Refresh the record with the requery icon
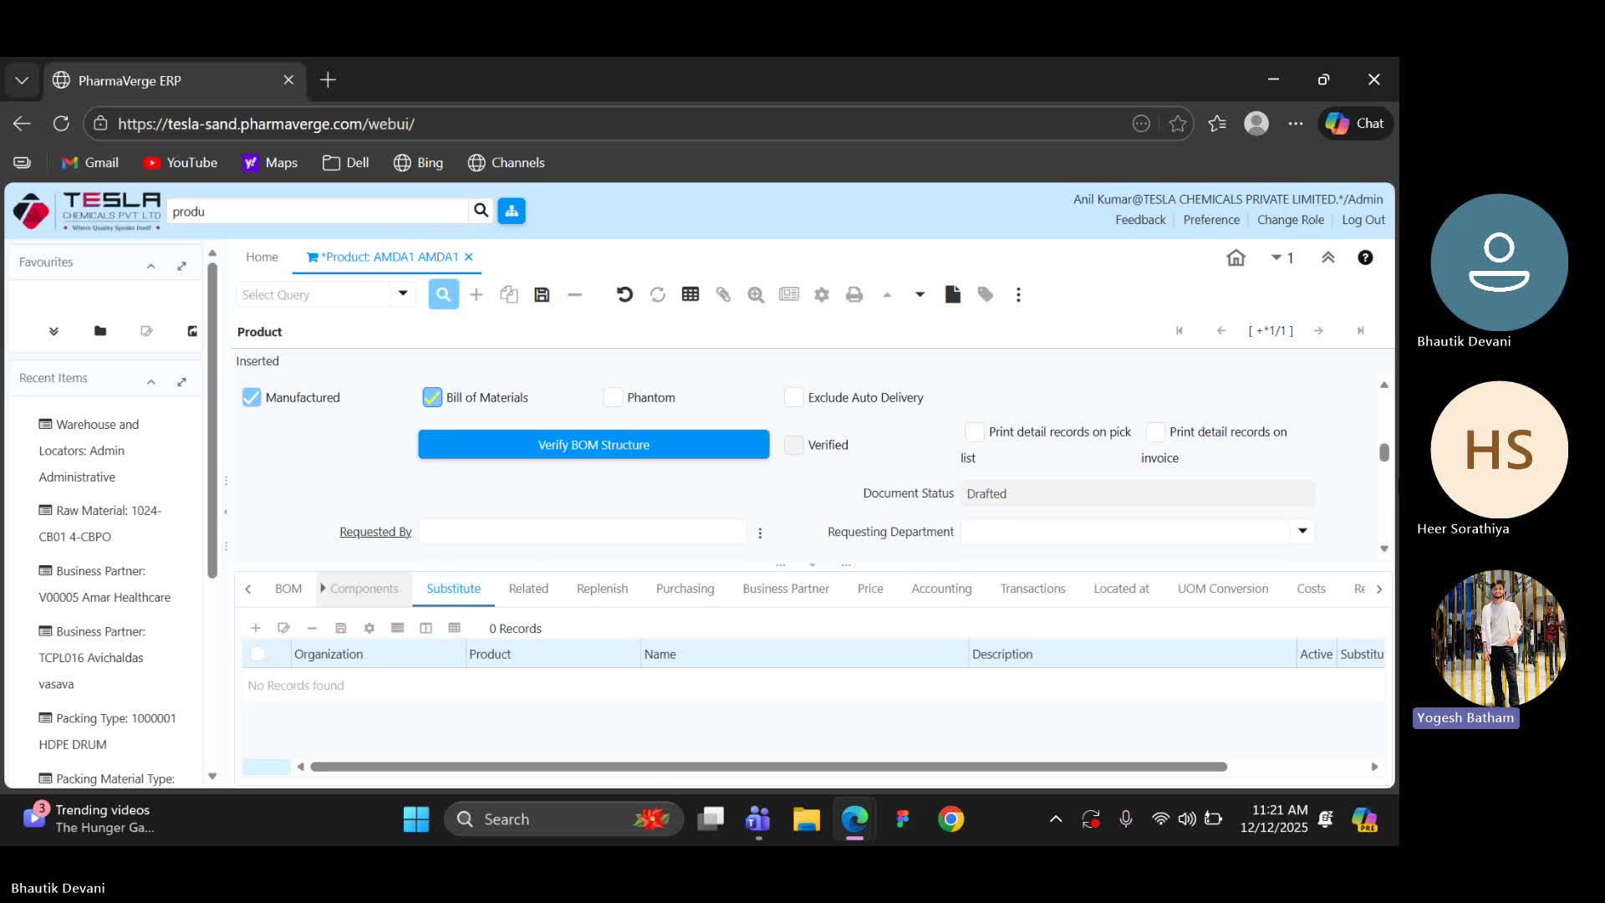The width and height of the screenshot is (1605, 903). click(x=658, y=294)
